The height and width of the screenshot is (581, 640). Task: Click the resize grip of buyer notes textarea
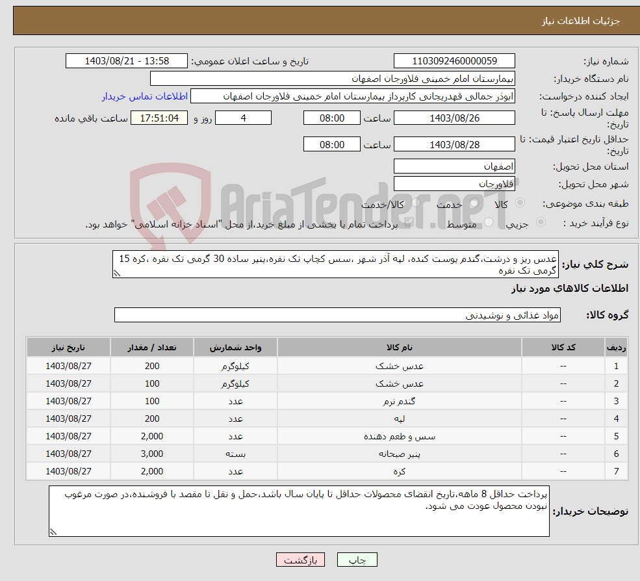[53, 532]
